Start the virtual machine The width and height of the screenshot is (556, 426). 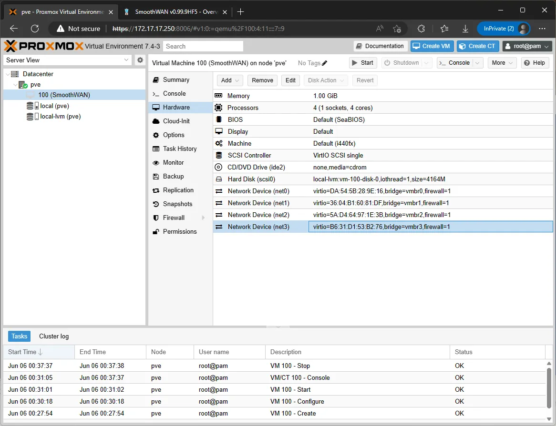click(x=363, y=63)
